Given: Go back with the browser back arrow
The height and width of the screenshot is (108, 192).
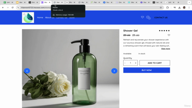Looking at the screenshot, I should (x=3, y=7).
